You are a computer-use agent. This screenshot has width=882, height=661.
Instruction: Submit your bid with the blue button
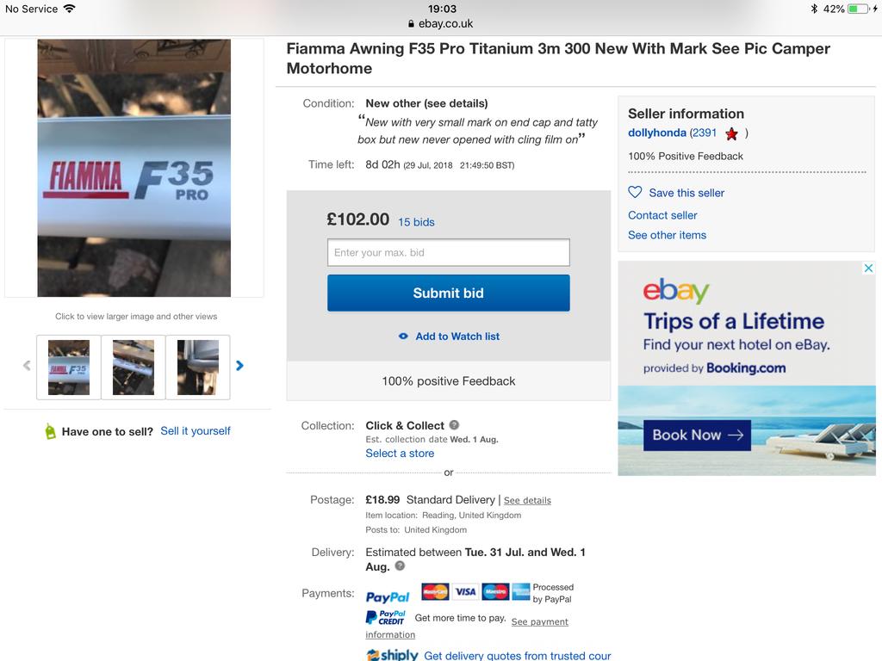(x=448, y=293)
